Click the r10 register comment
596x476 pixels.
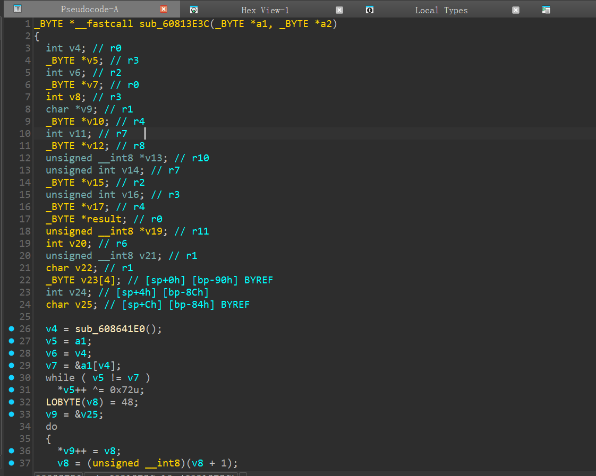point(200,158)
